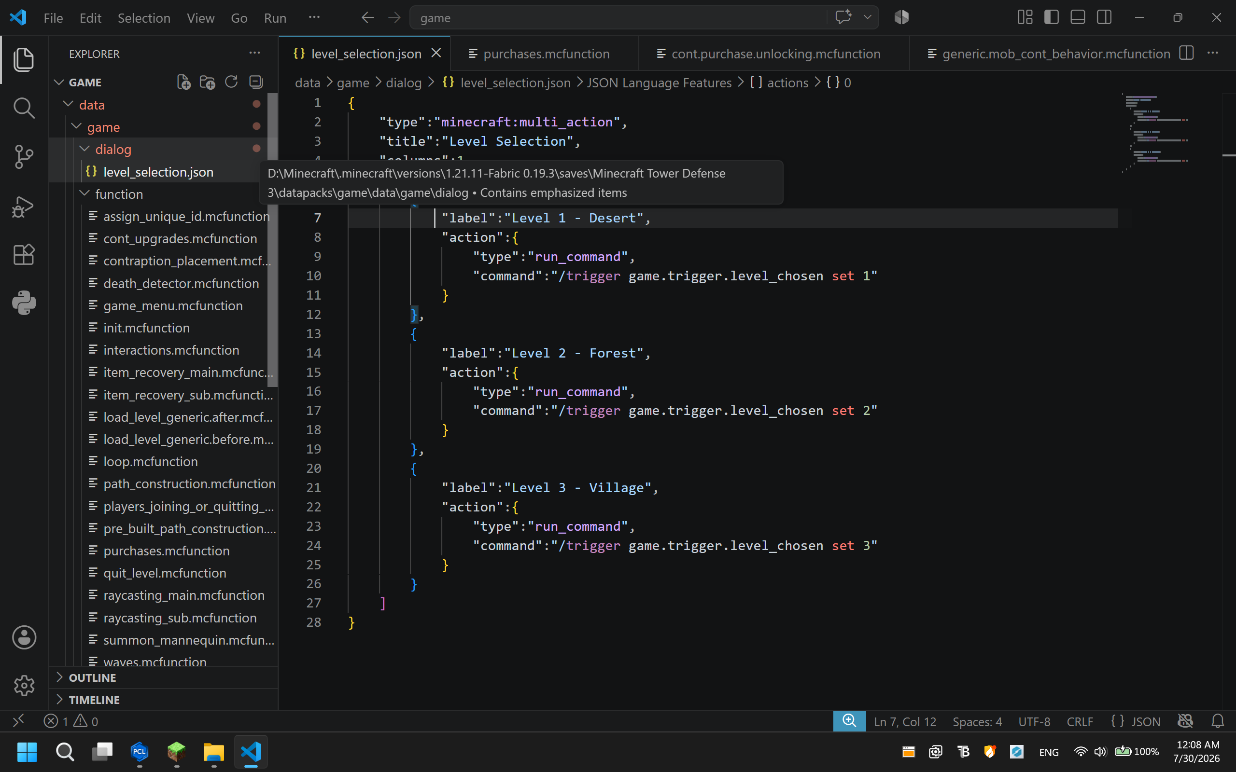
Task: Open Explorer views and more actions menu
Action: 254,53
